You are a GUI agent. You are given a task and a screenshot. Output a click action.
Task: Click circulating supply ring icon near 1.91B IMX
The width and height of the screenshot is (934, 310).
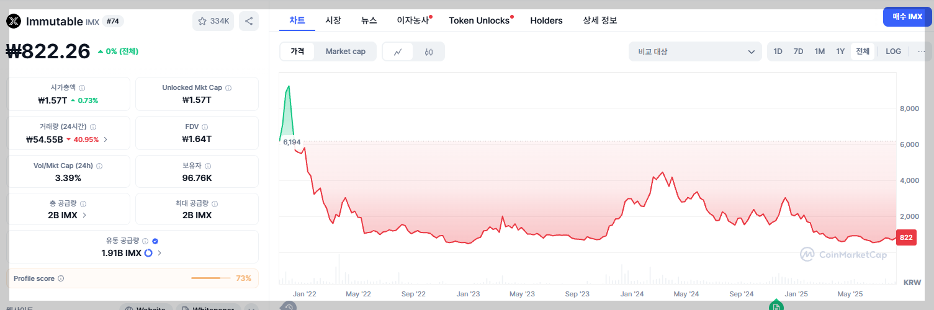pyautogui.click(x=148, y=253)
